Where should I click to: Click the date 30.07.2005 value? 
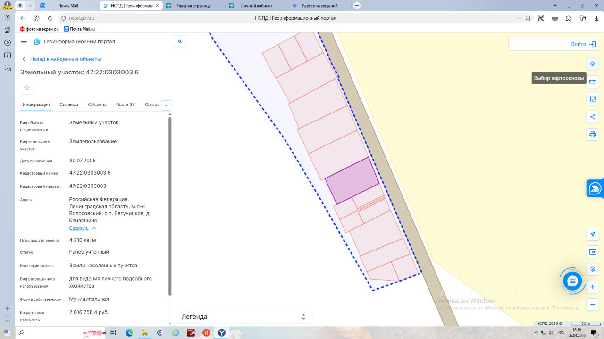coord(83,161)
